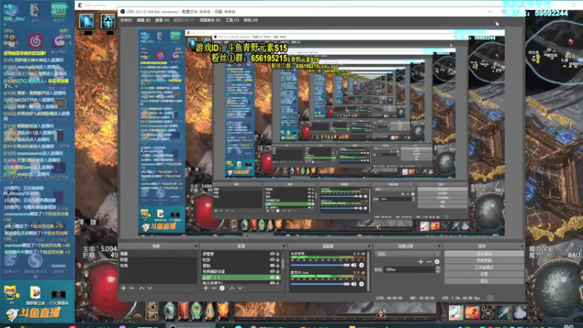Adjust 麦克风/Aux volume slider
Viewport: 583px width, 328px height.
320,284
